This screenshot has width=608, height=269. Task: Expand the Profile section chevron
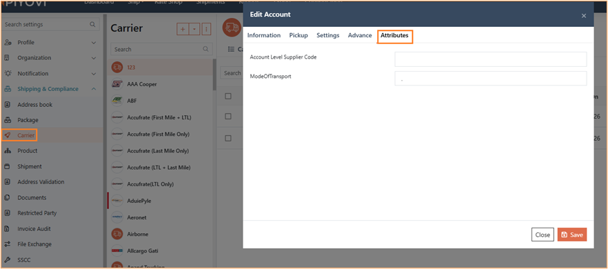pyautogui.click(x=94, y=42)
